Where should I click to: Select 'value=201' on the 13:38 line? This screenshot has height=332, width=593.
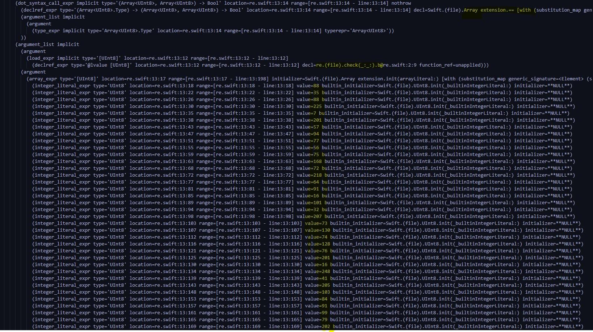(309, 120)
